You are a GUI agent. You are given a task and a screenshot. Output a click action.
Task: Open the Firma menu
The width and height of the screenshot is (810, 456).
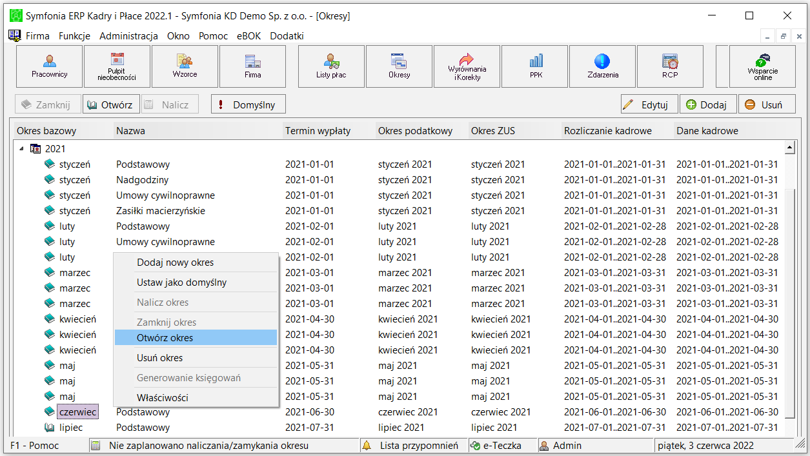(x=37, y=36)
